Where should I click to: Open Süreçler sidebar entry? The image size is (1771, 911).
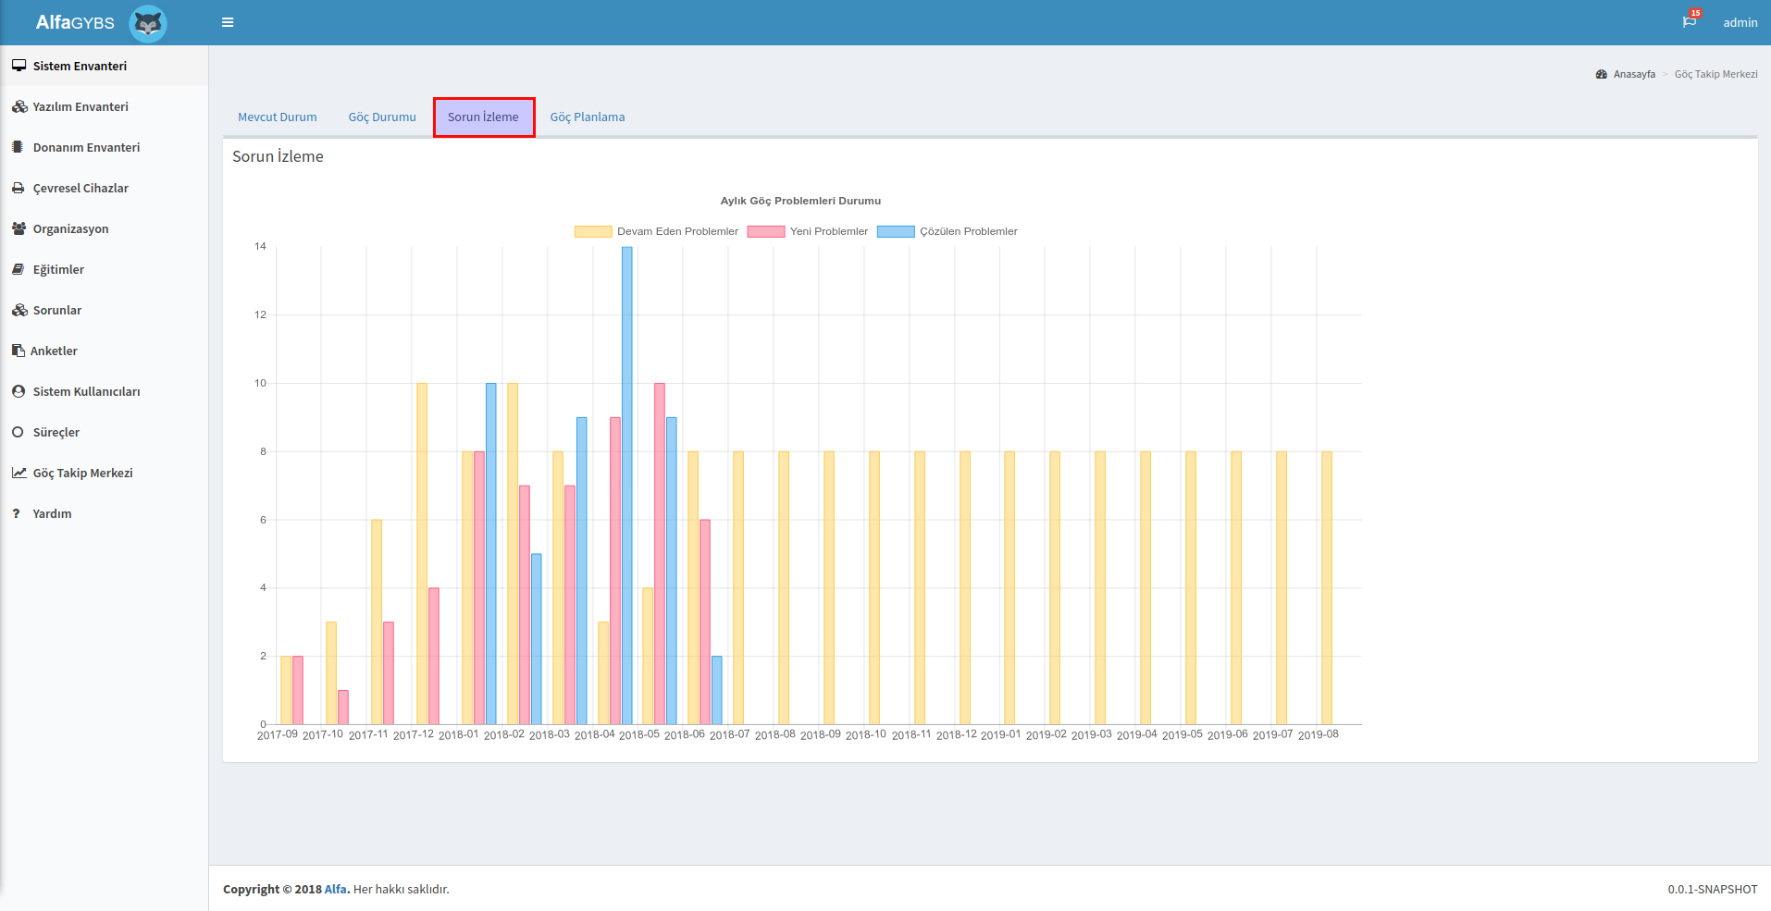pos(104,432)
